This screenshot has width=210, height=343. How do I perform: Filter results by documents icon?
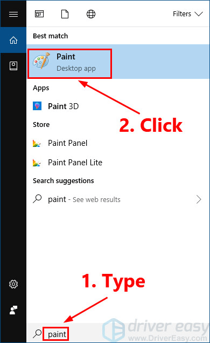click(x=65, y=14)
